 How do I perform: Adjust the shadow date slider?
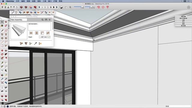coord(79,7)
